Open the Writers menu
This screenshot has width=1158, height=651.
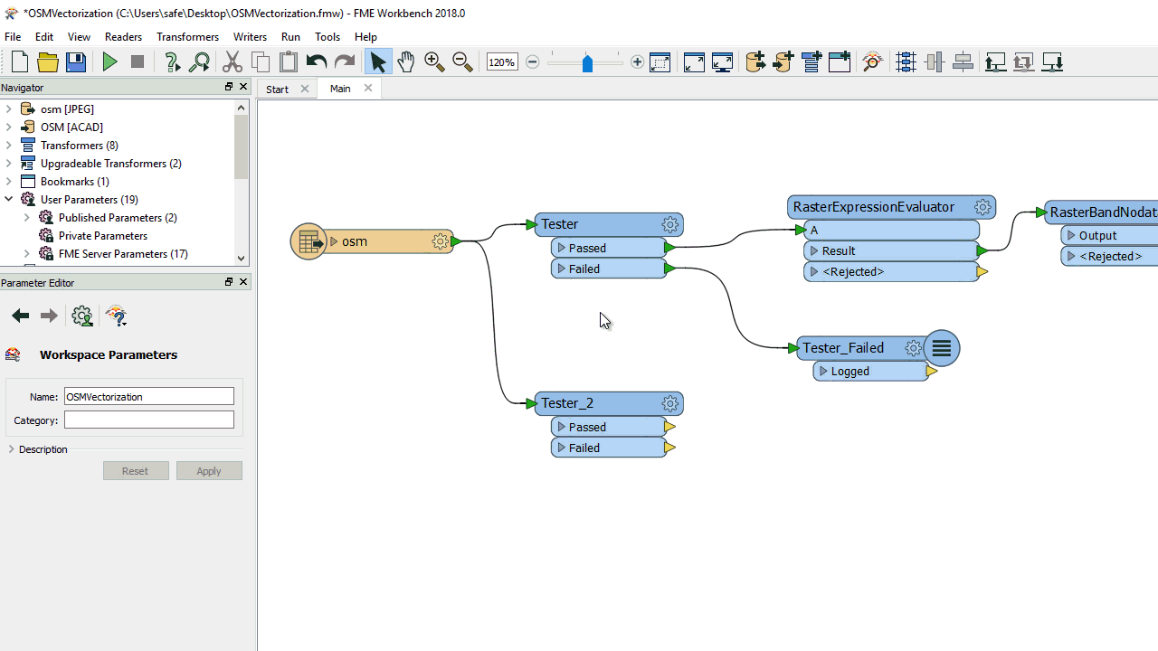point(250,37)
